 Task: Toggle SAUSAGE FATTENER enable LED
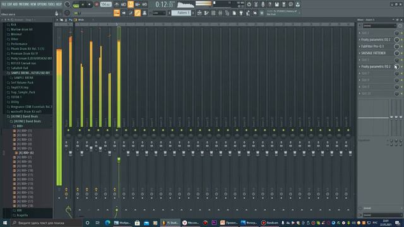[x=401, y=53]
